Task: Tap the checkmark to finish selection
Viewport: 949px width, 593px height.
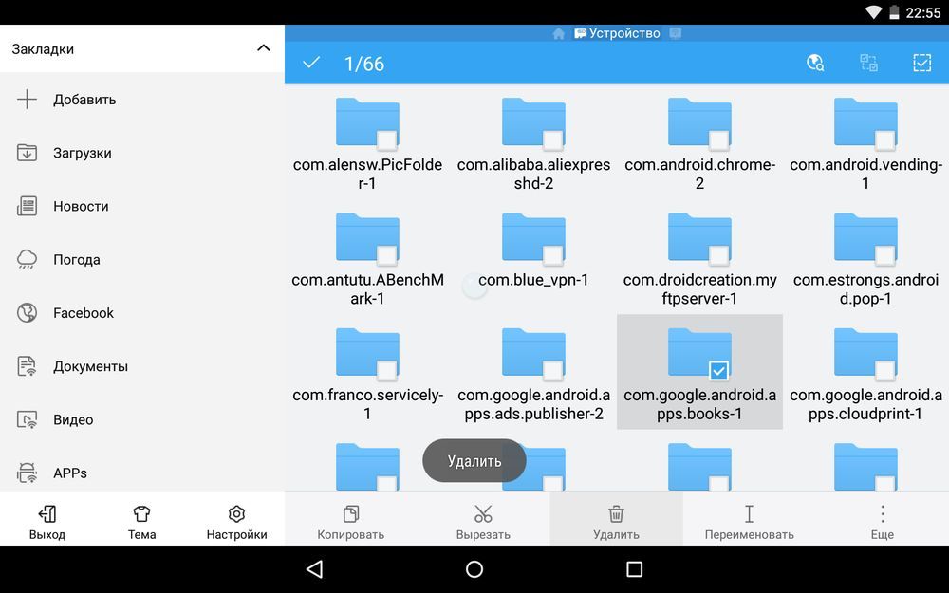Action: point(311,63)
